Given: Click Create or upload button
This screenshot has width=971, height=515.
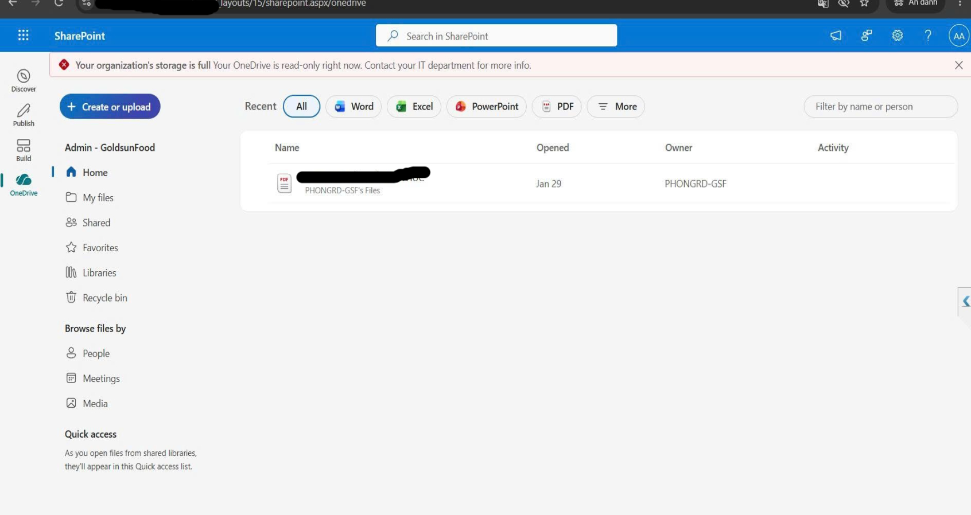Looking at the screenshot, I should [x=110, y=107].
